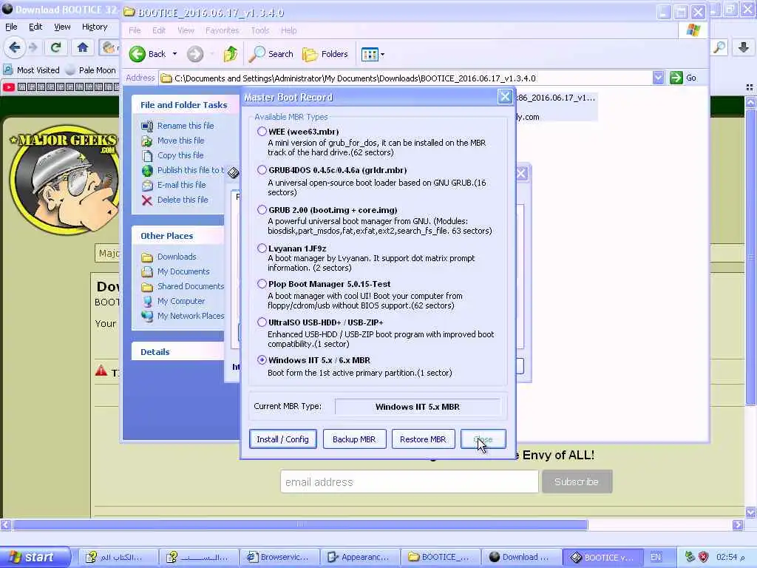757x568 pixels.
Task: Click the Pale Moon bookmark
Action: [91, 70]
